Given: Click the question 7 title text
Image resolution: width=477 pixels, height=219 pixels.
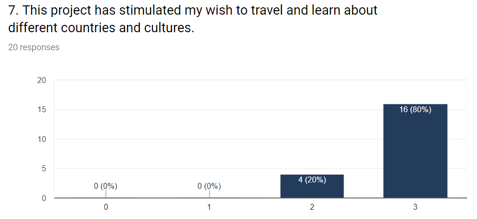Looking at the screenshot, I should tap(193, 19).
